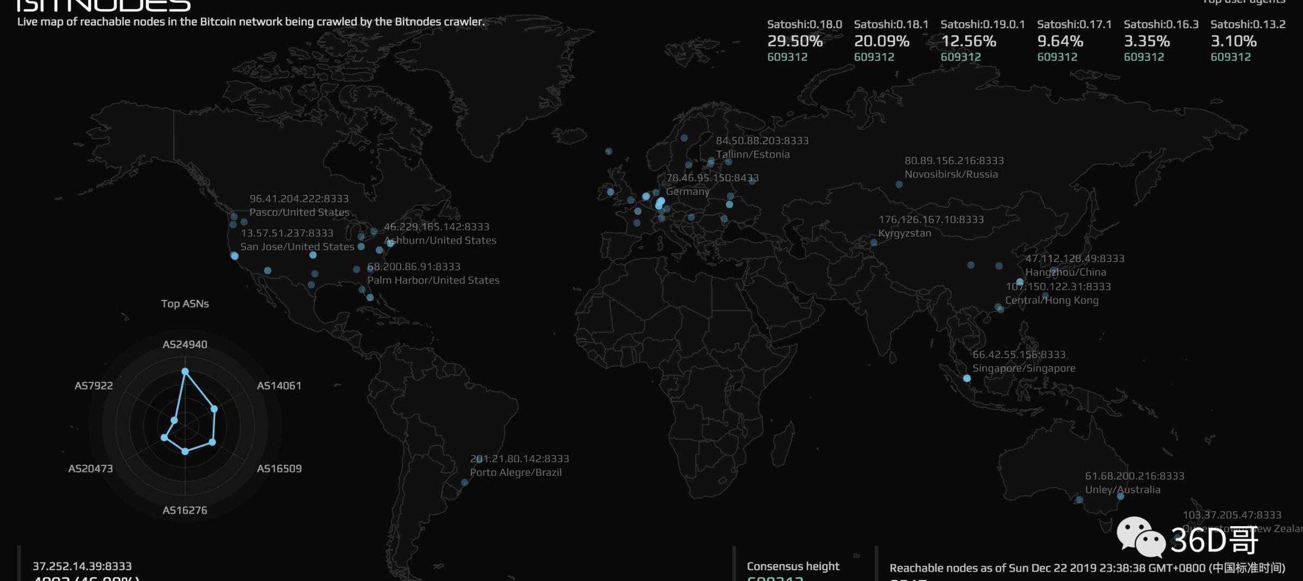Select the AS14061 data point on radar chart
The height and width of the screenshot is (581, 1303).
[214, 409]
